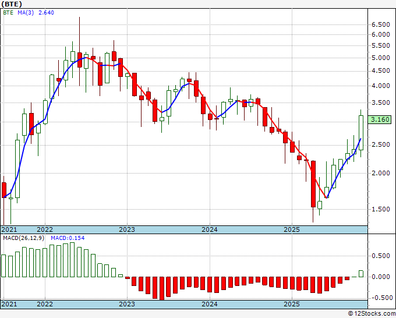396x318 pixels.
Task: Click the tall red candlestick bottoming near 1.500
Action: click(x=313, y=184)
